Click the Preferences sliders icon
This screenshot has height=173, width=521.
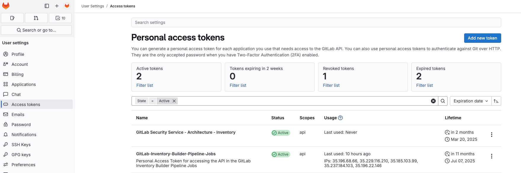coord(6,164)
